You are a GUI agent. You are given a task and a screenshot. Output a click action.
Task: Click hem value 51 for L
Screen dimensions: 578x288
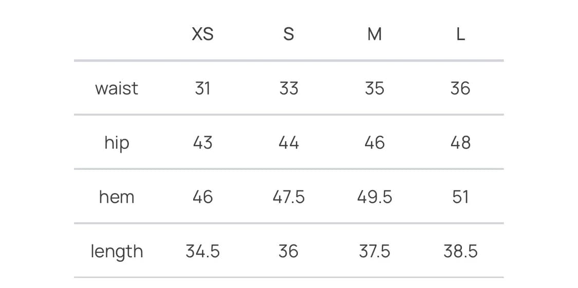point(460,197)
